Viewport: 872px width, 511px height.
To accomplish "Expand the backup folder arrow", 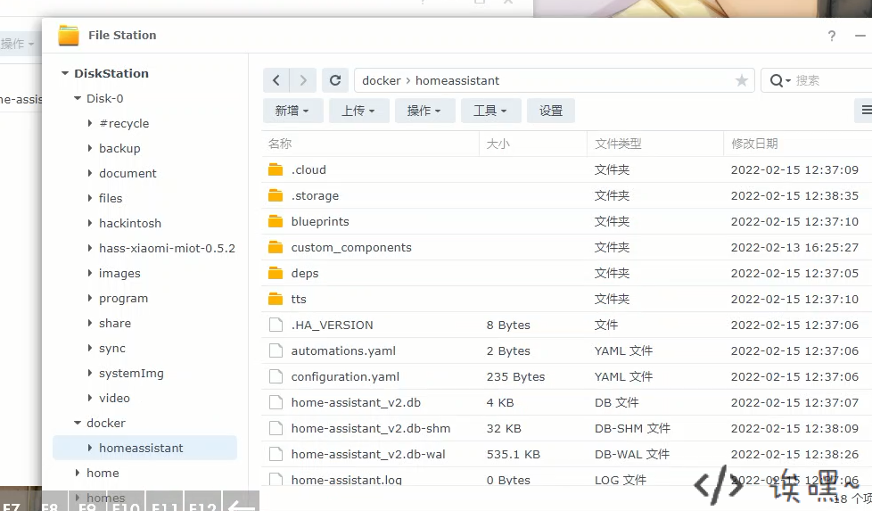I will (90, 148).
